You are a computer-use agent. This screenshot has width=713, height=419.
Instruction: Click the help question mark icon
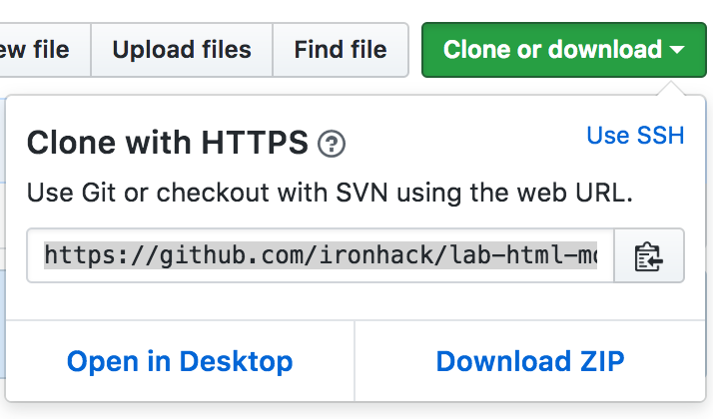point(331,145)
